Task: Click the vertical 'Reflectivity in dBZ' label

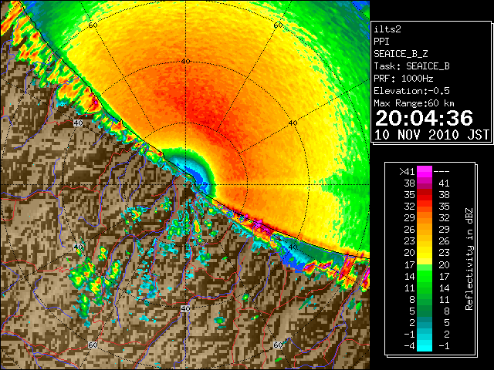Action: pos(469,259)
